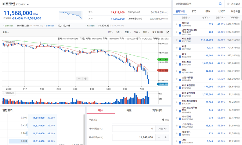The image size is (242, 145).
Task: Click the order book scrollbar
Action: point(84,130)
